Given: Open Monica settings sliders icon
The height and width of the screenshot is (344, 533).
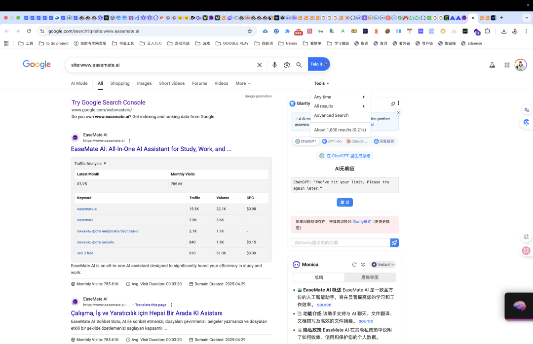Looking at the screenshot, I should [x=363, y=265].
